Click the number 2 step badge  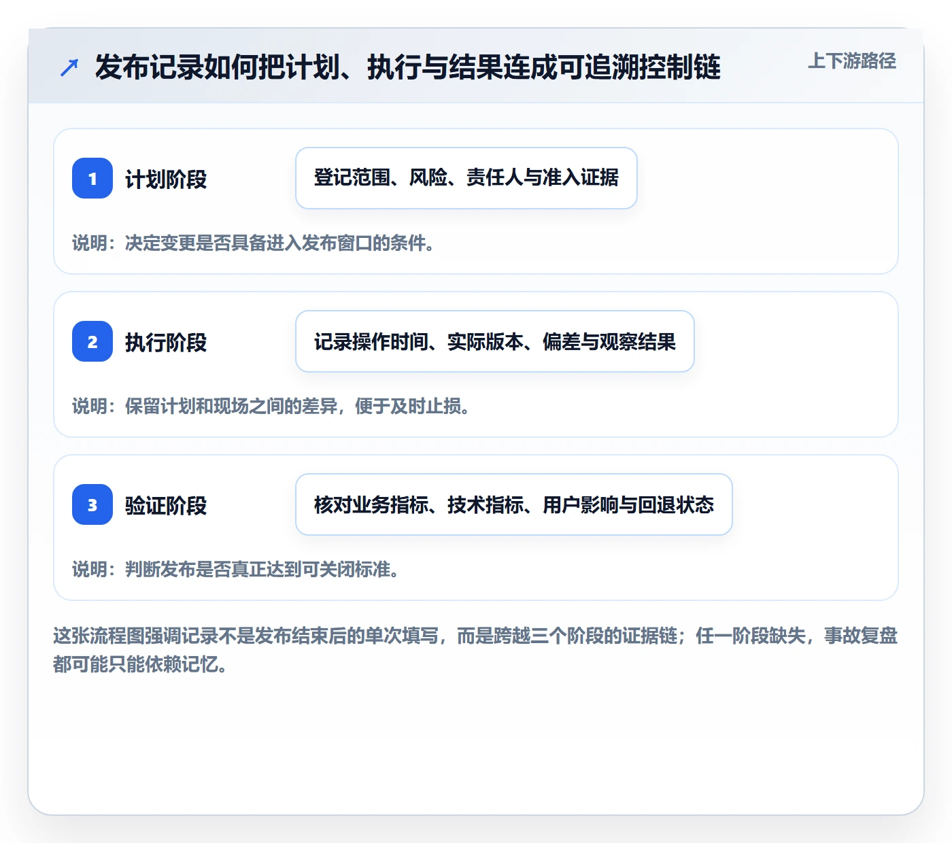coord(92,341)
